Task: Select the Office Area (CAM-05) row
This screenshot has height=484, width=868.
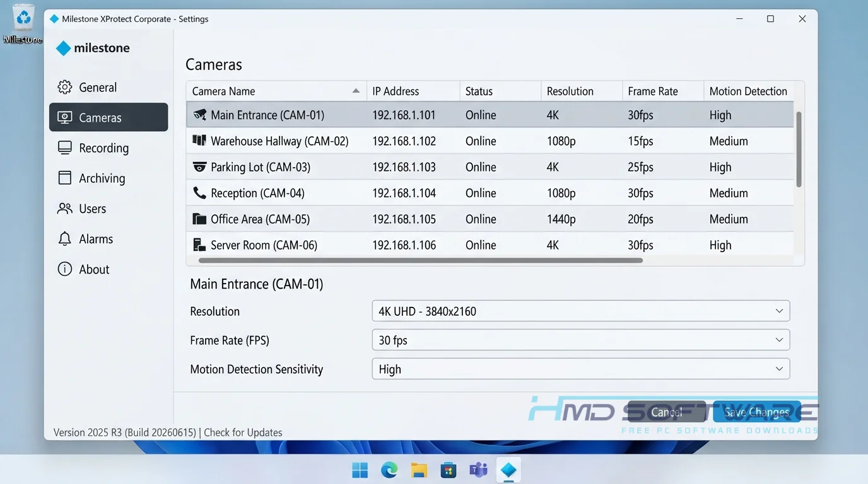Action: coord(490,219)
